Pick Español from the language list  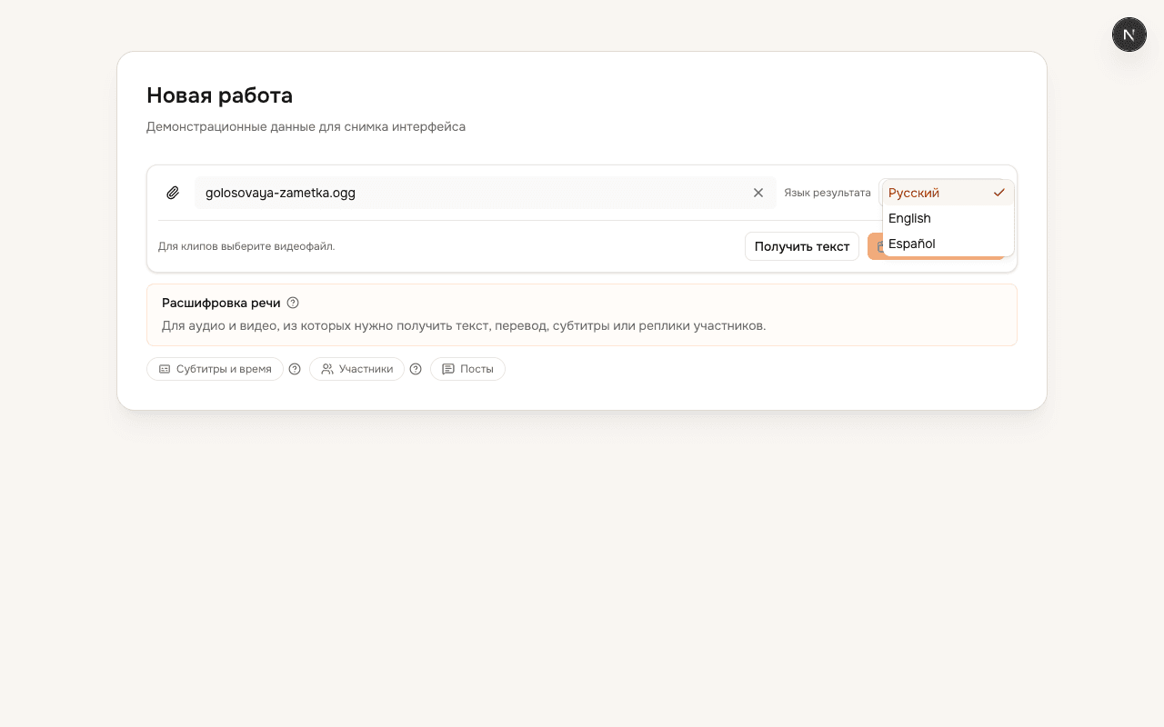click(x=948, y=244)
